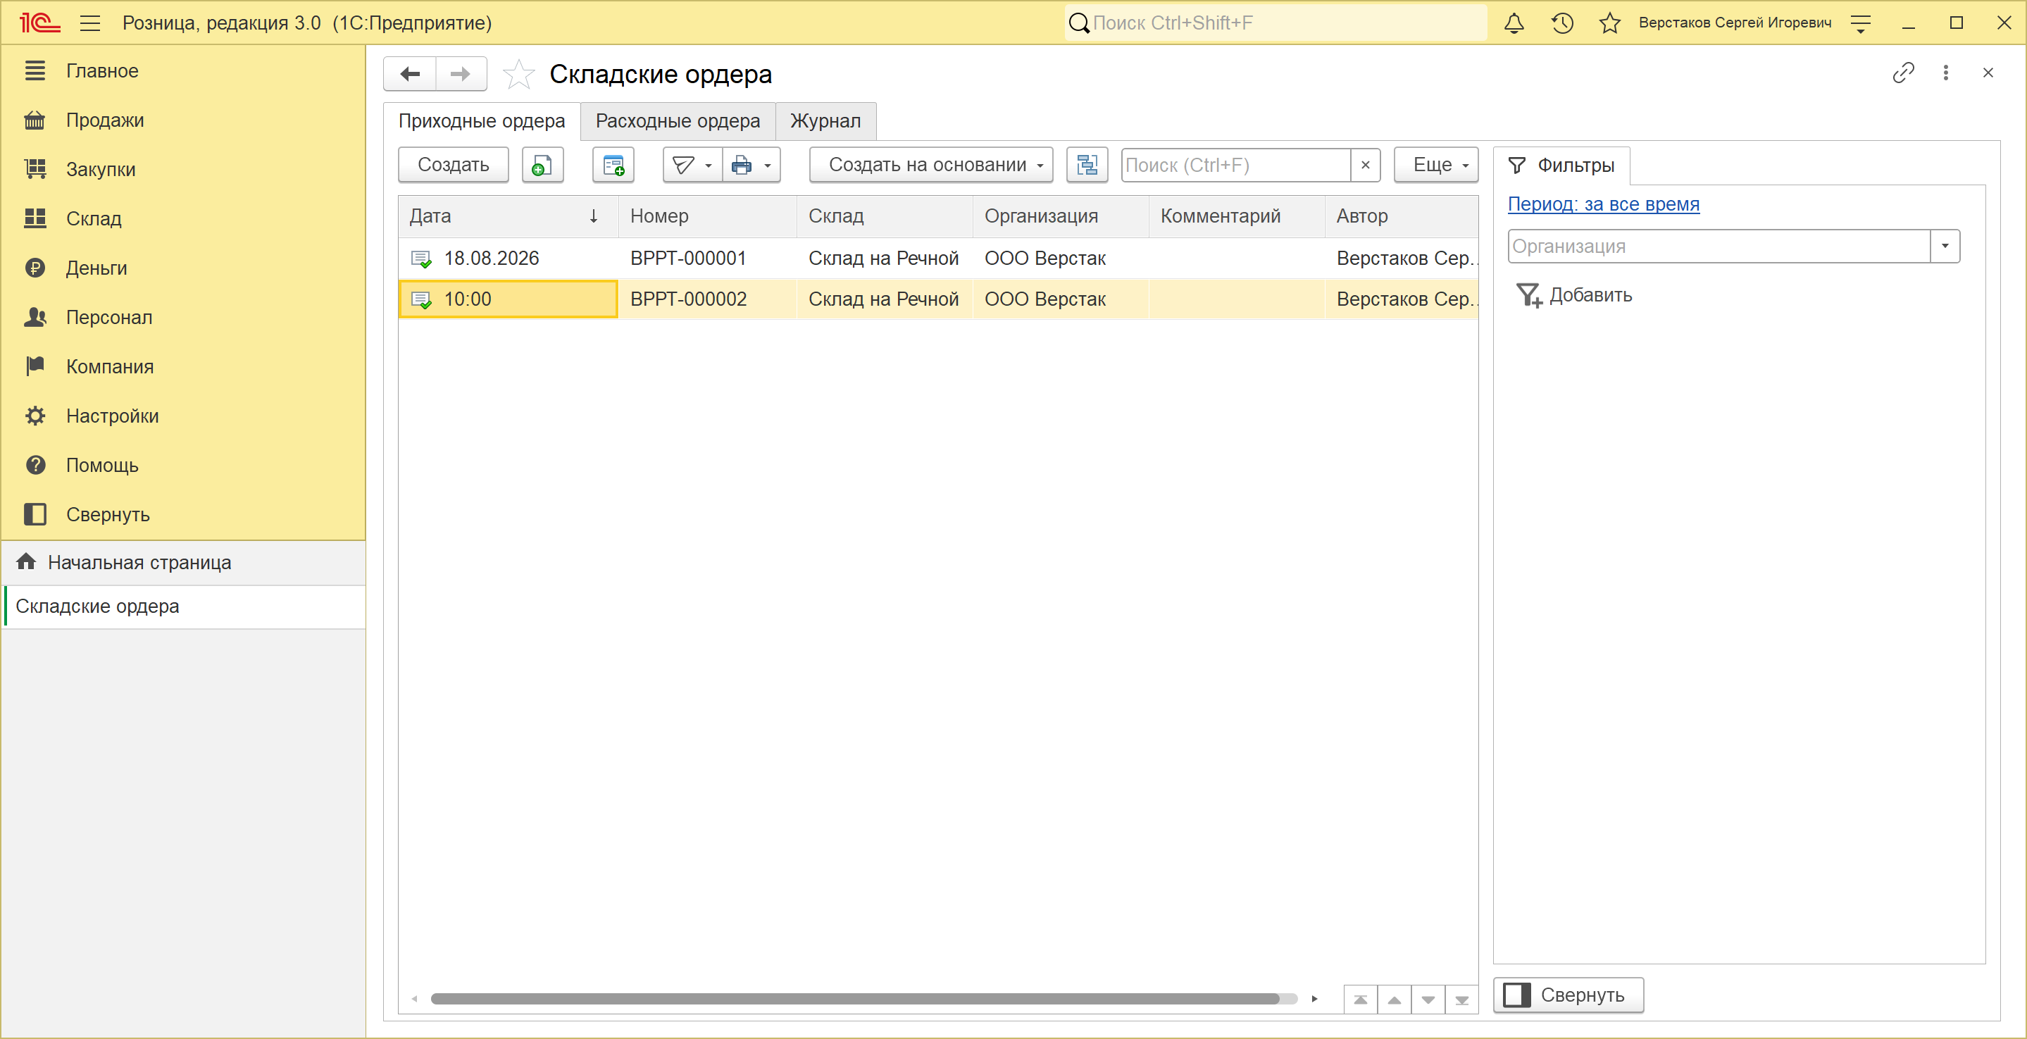Add Складские ордера to favorites star
The width and height of the screenshot is (2027, 1039).
point(518,74)
